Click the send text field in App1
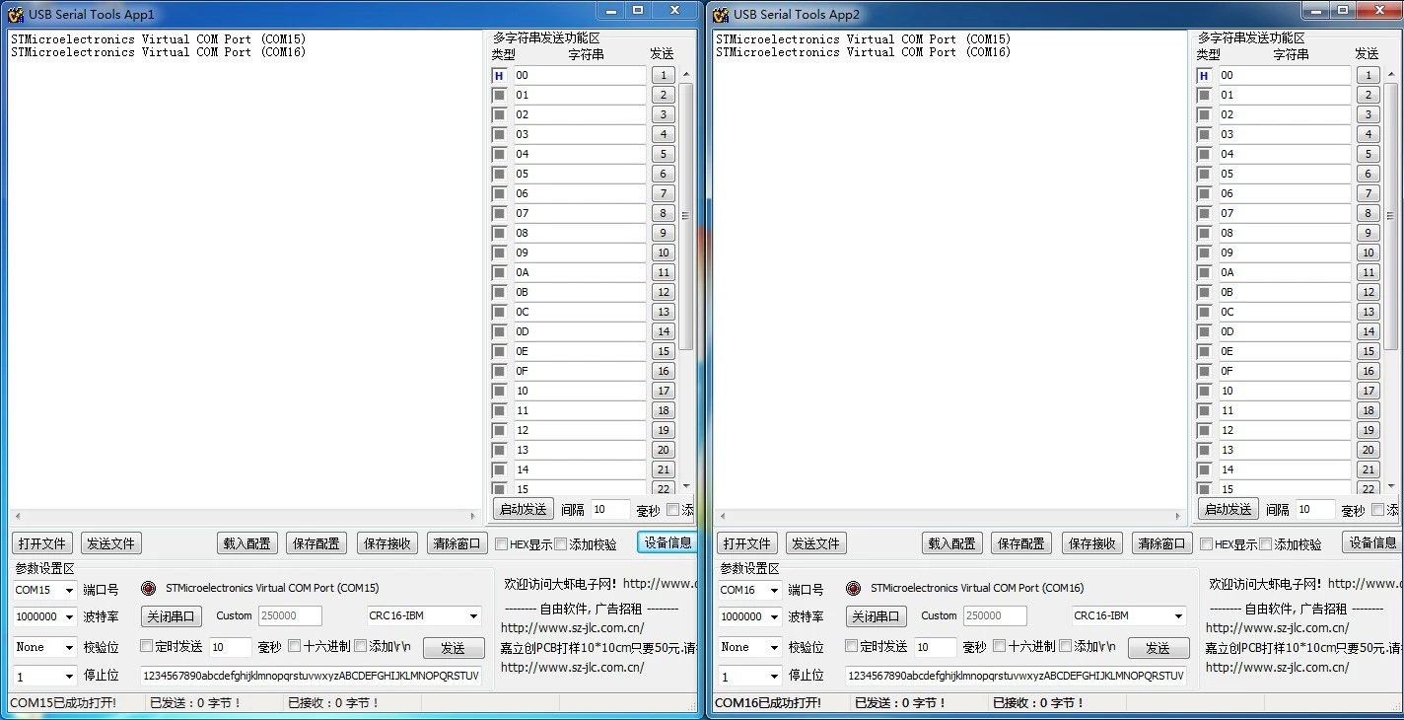The width and height of the screenshot is (1404, 720). coord(312,676)
